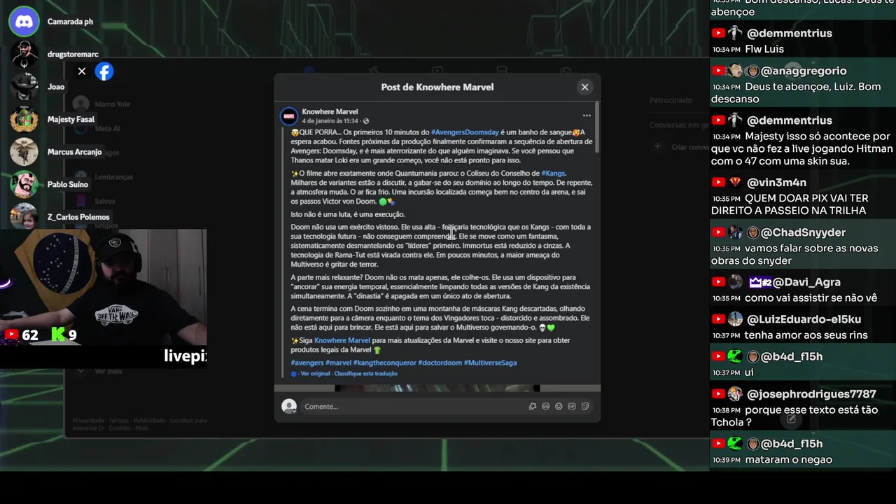
Task: Click the blue Facebook logo icon
Action: coord(104,71)
